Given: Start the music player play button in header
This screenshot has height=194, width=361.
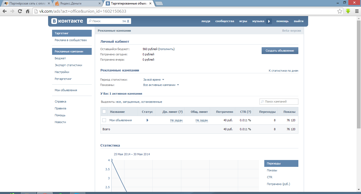Looking at the screenshot, I should [269, 21].
